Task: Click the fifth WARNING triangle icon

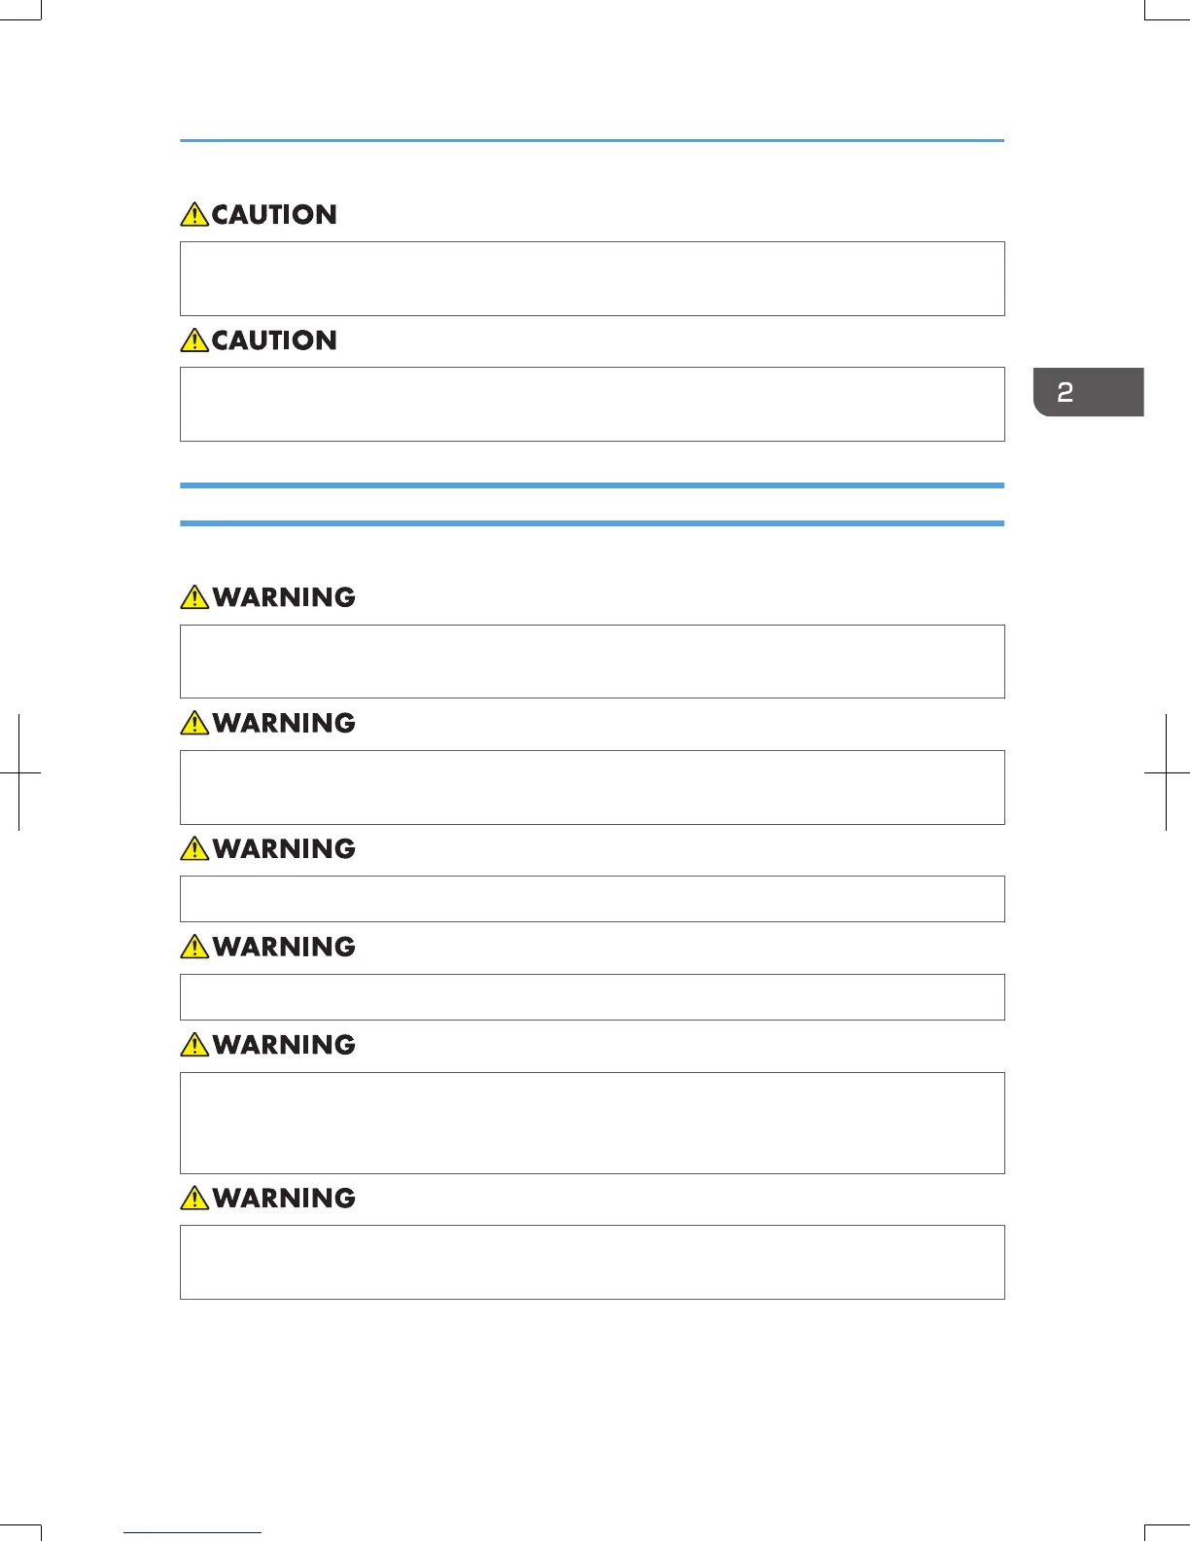Action: tap(194, 1044)
